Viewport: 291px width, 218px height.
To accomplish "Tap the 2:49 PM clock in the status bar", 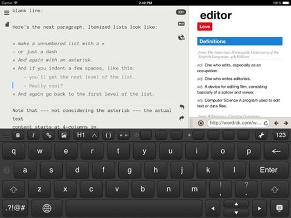I will (145, 3).
